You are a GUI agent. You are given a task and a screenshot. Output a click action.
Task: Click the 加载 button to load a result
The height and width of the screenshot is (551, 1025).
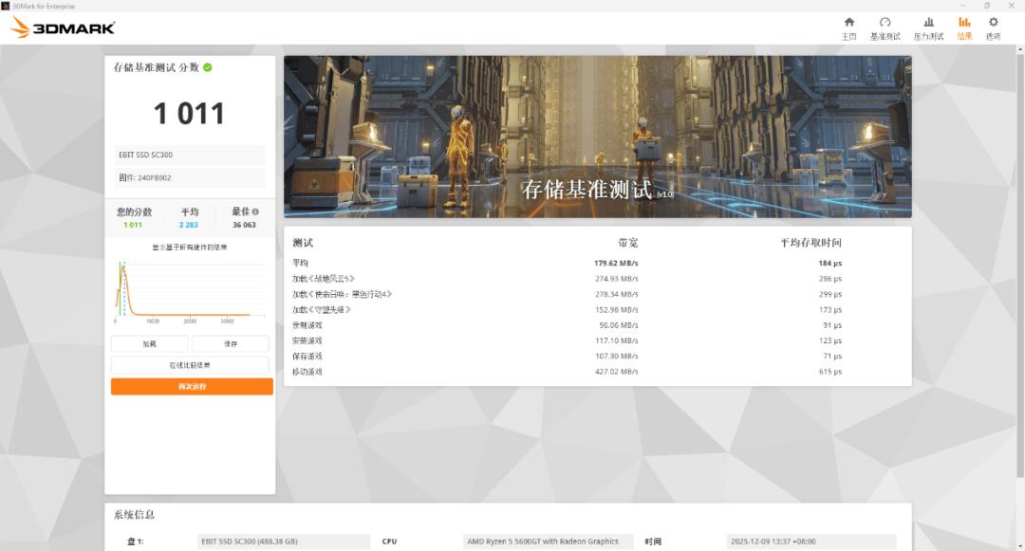coord(149,343)
